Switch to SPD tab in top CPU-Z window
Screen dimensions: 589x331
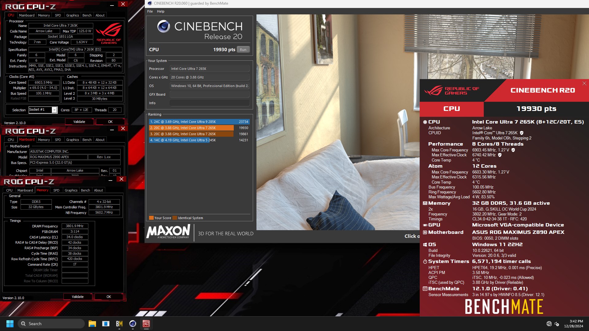58,15
